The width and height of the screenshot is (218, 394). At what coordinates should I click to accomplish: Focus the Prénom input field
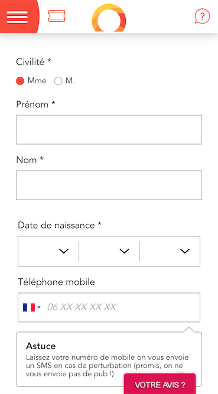coord(109,129)
